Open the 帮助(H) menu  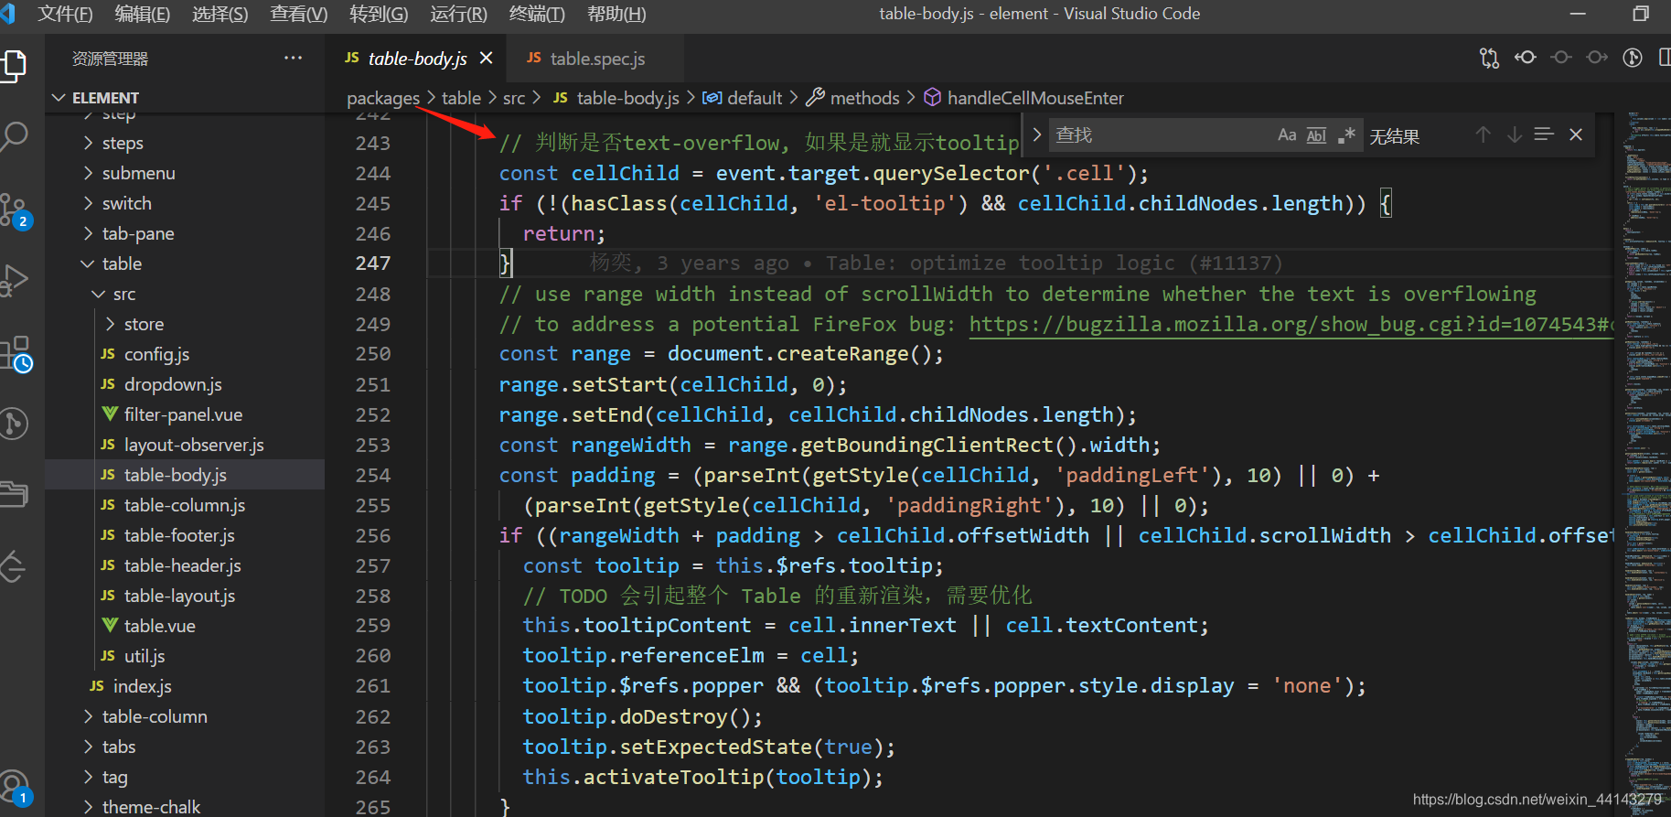coord(616,14)
